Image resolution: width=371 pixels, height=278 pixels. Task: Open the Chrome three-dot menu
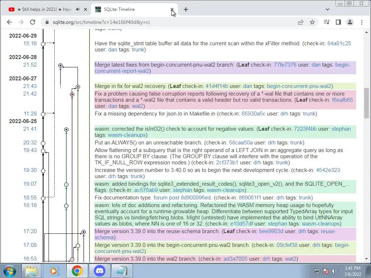362,22
